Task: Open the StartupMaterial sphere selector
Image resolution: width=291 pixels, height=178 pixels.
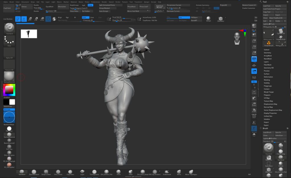Action: click(9, 77)
